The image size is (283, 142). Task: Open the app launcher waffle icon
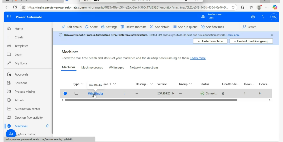9,17
